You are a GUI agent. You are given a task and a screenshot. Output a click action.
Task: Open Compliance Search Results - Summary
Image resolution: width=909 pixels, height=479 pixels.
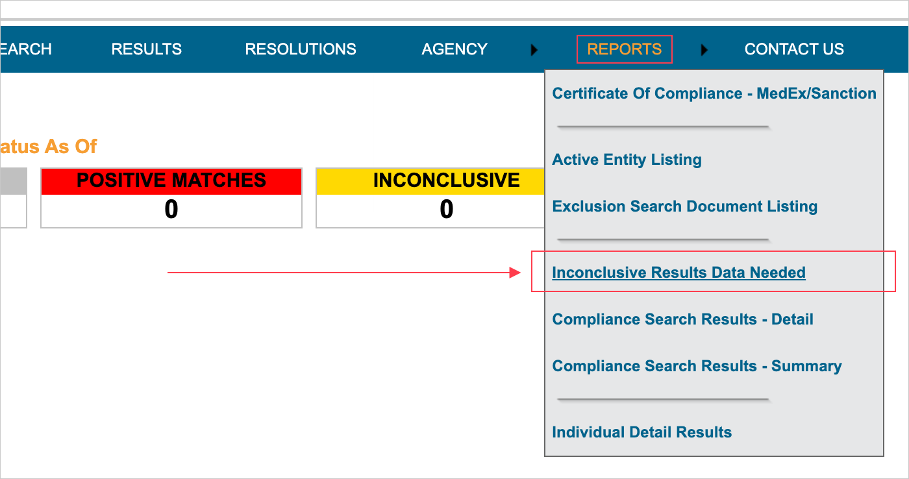pyautogui.click(x=696, y=365)
